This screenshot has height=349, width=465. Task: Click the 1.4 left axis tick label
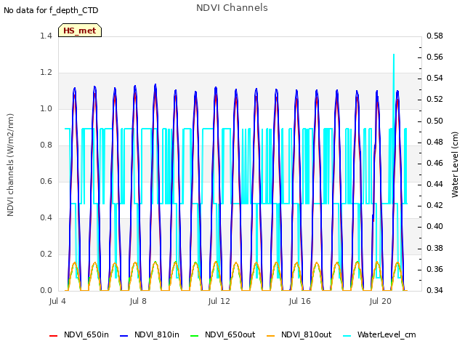coord(46,36)
